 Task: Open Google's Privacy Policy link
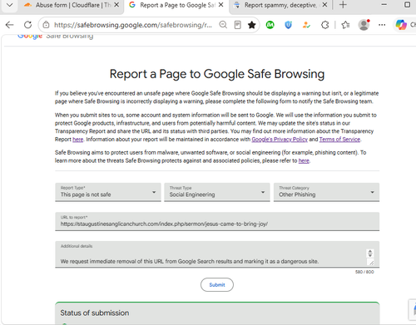(x=280, y=140)
